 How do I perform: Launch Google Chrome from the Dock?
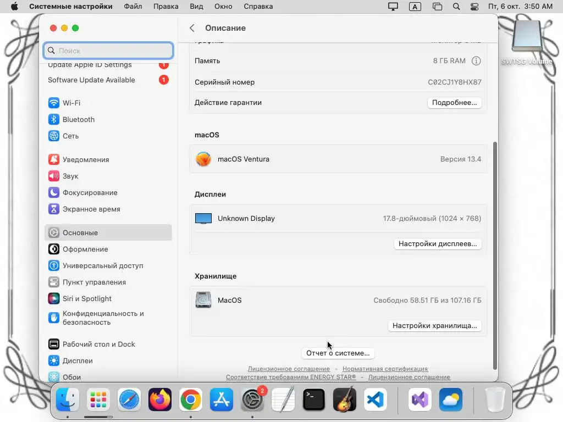[191, 399]
